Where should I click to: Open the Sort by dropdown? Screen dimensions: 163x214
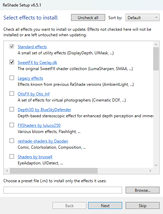(x=143, y=17)
